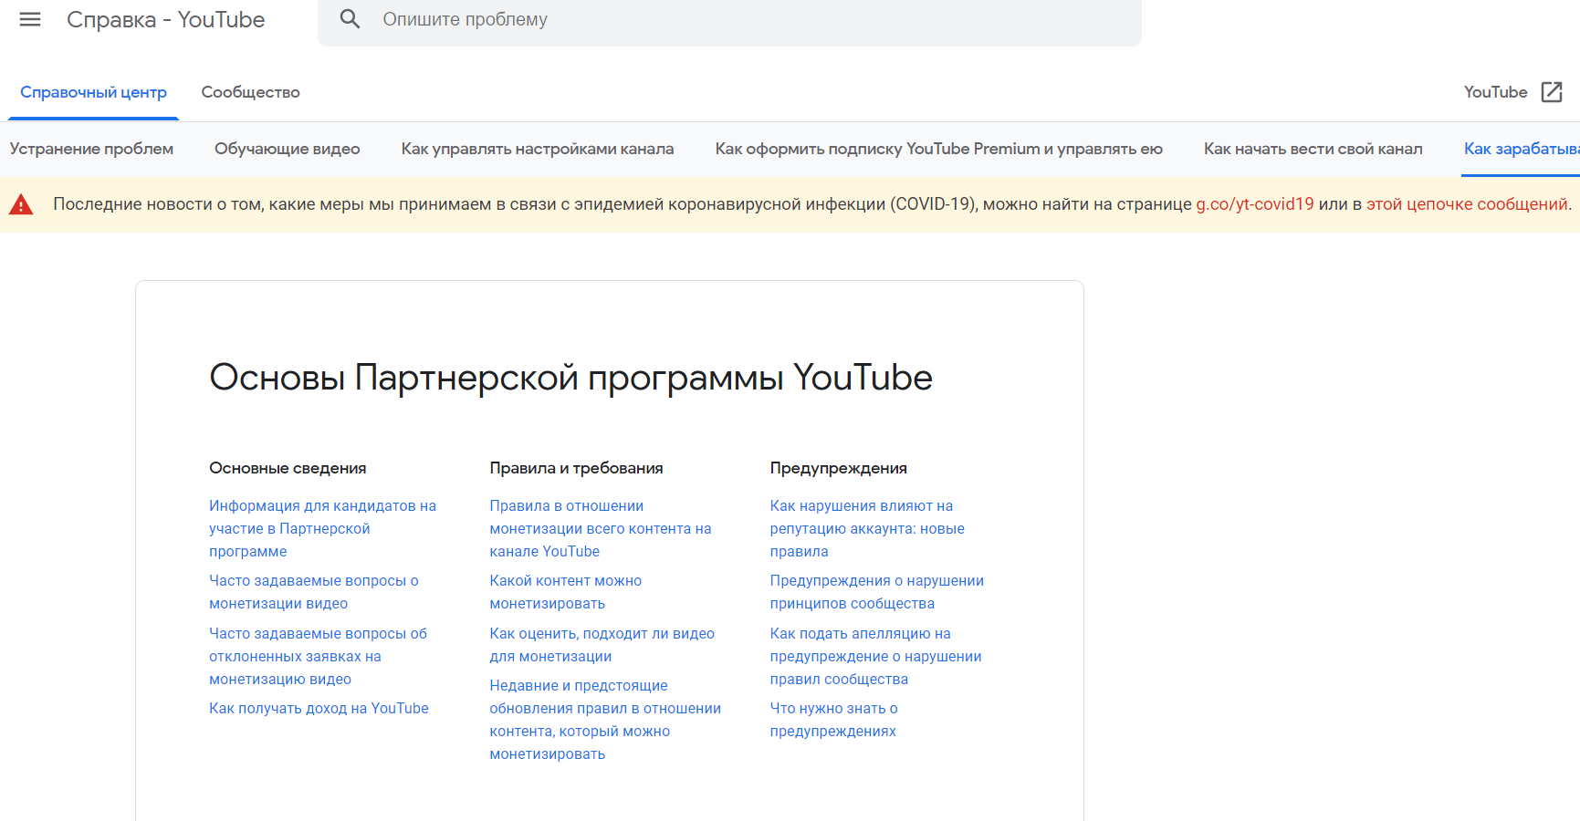Open Правила в отношении монетизации всего контента
This screenshot has width=1580, height=821.
600,529
